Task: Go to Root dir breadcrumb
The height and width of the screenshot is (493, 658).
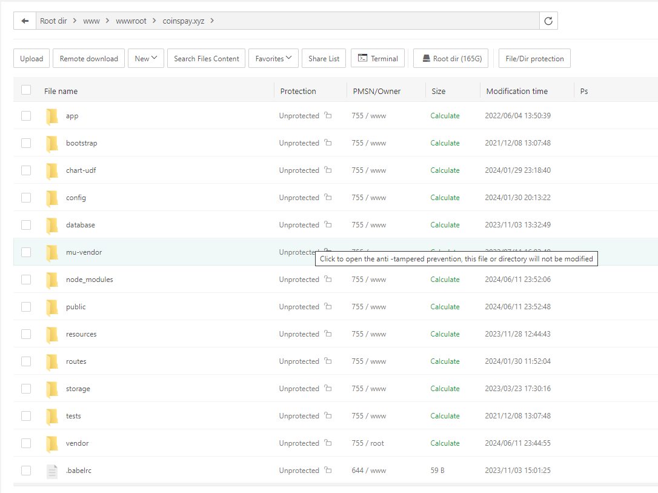Action: coord(53,21)
